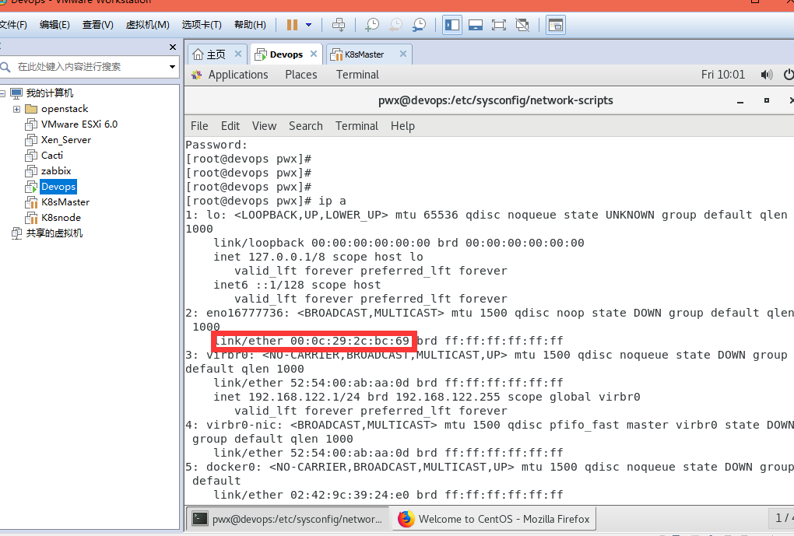
Task: Open the Snapshot Manager icon
Action: coord(418,24)
